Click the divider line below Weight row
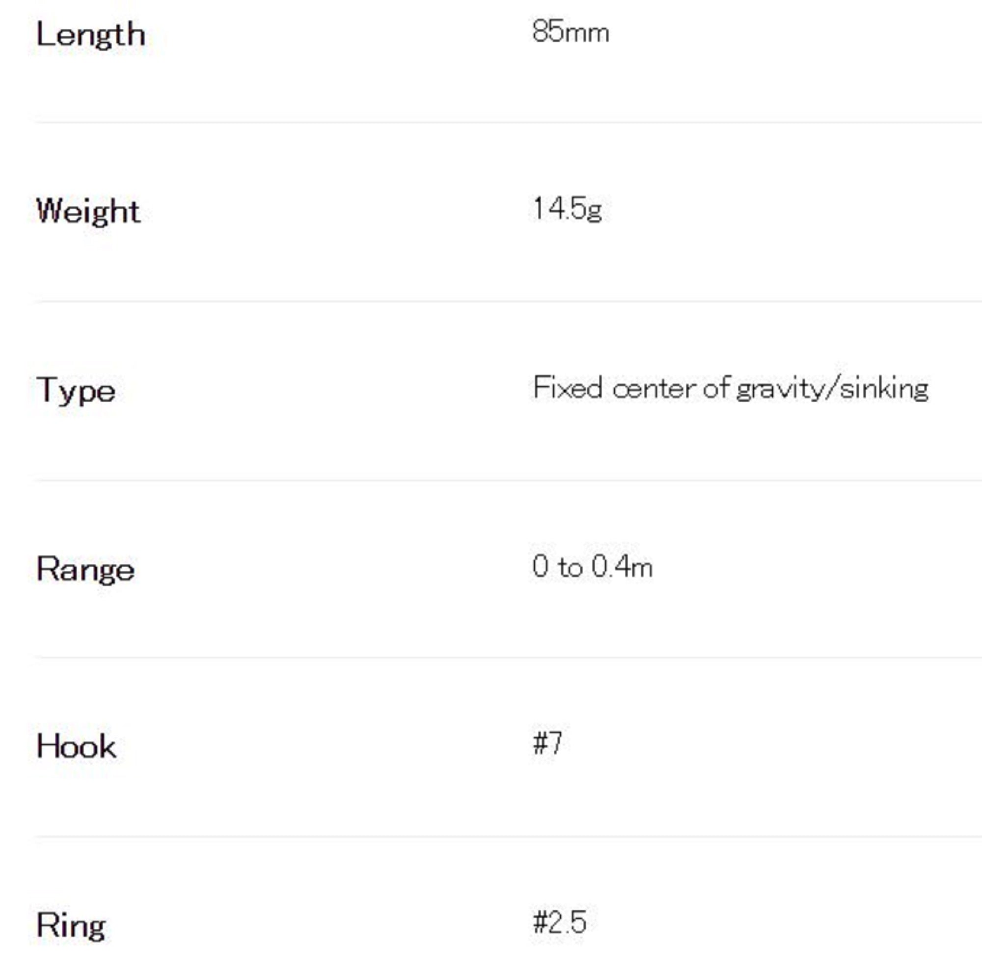This screenshot has width=982, height=980. 508,301
